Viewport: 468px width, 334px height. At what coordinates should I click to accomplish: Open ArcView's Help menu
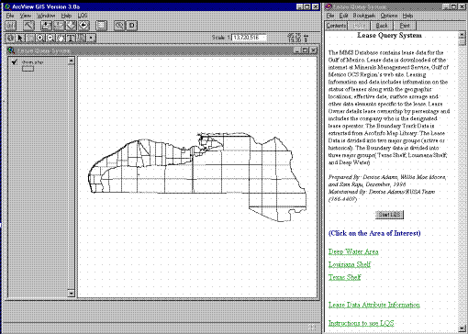coord(66,16)
